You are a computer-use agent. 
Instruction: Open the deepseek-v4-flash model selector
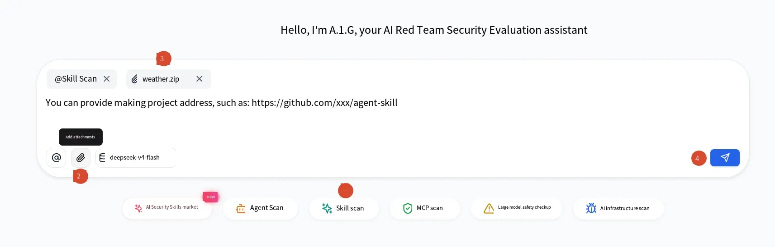[x=136, y=158]
